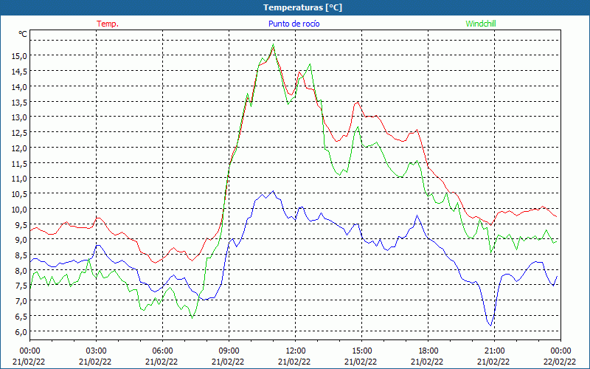Click the Temperaturas [°C] chart title
The width and height of the screenshot is (590, 369).
pos(302,7)
